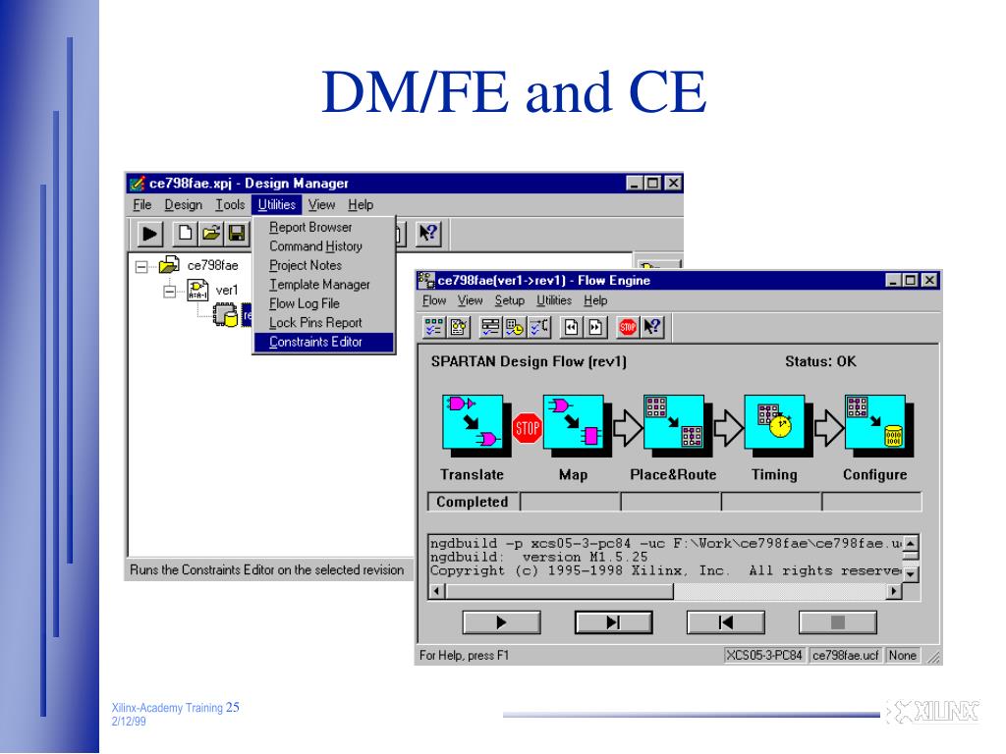Click log vertical scrollbar up arrow

911,544
